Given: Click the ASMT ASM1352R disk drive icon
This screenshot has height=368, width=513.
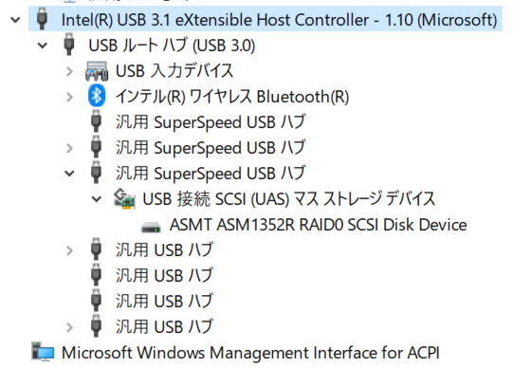Looking at the screenshot, I should click(x=151, y=227).
